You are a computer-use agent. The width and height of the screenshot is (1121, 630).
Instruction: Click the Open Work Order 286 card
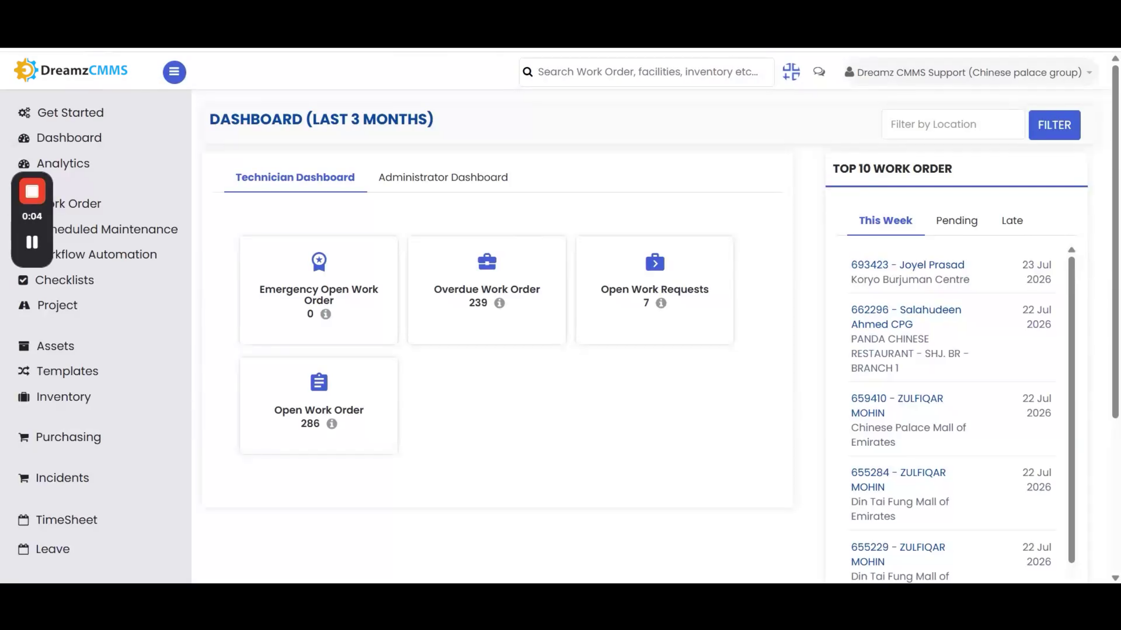pos(319,406)
